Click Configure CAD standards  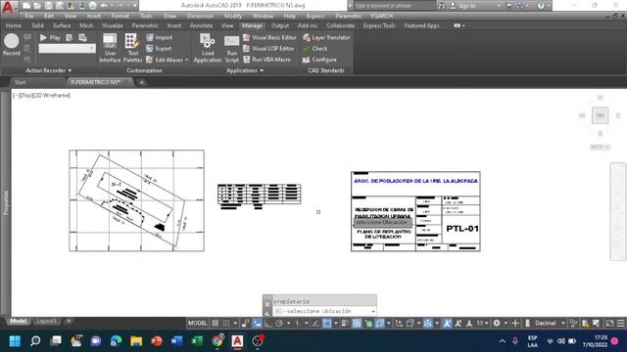319,60
